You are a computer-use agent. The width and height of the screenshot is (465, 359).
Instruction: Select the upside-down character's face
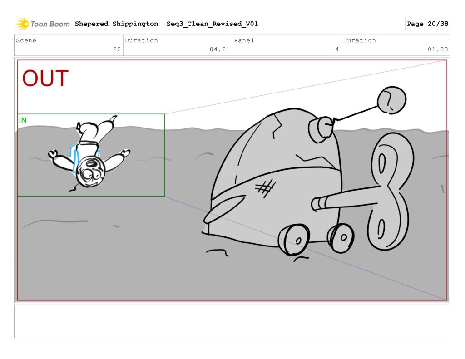[x=90, y=171]
